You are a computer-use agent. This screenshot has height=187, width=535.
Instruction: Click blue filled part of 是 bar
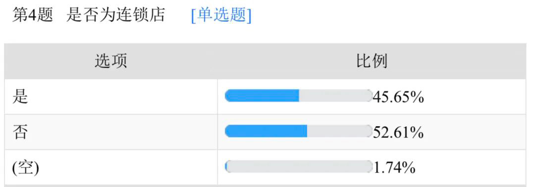click(x=262, y=95)
